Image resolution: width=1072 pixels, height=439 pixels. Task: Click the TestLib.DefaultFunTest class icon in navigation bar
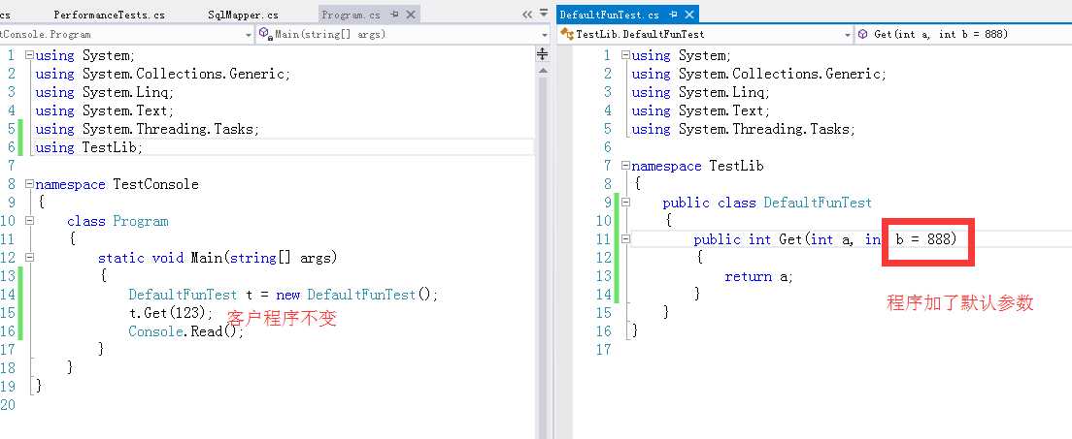tap(567, 34)
